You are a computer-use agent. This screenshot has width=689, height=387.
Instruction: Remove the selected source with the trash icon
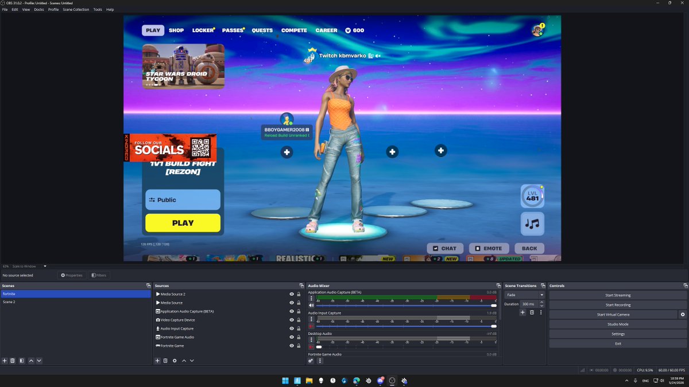pos(165,361)
